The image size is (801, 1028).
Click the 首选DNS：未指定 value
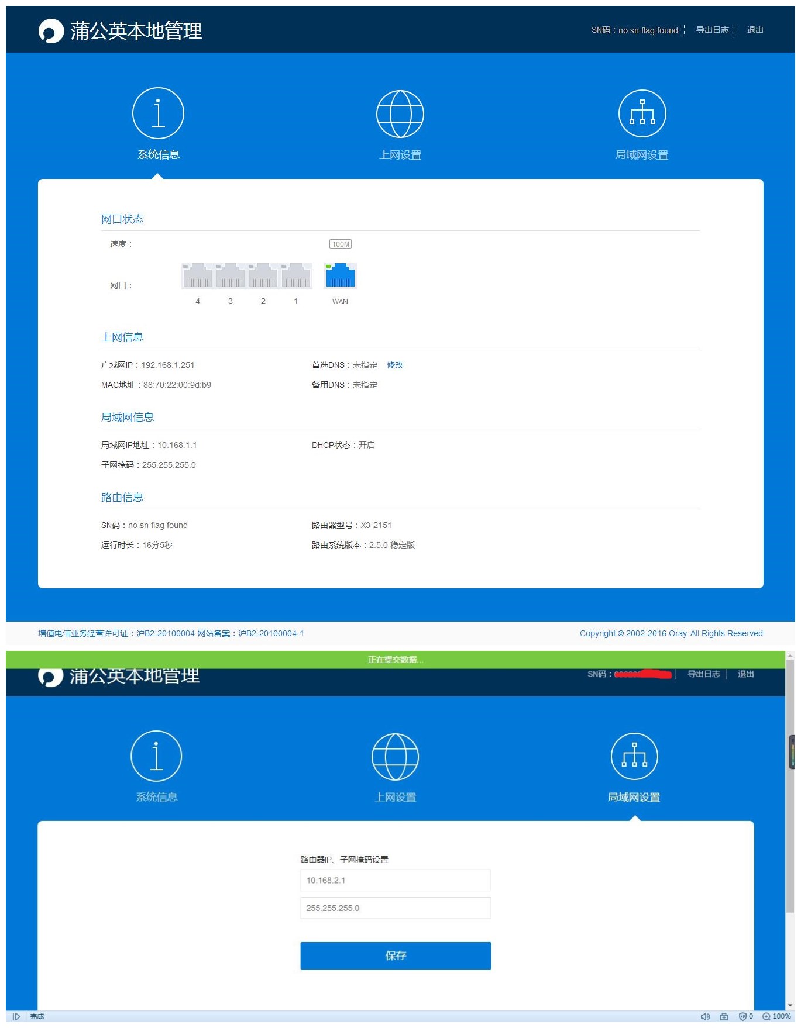[345, 365]
